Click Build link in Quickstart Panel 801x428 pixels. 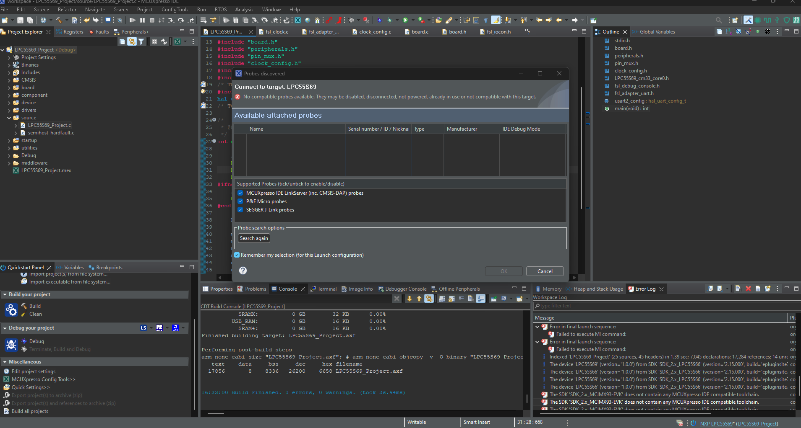[35, 306]
